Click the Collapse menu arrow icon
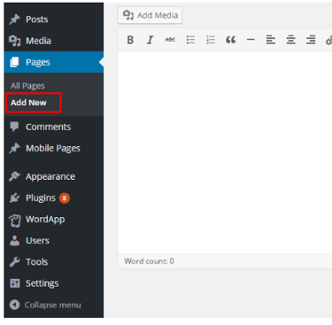332x325 pixels. click(14, 305)
